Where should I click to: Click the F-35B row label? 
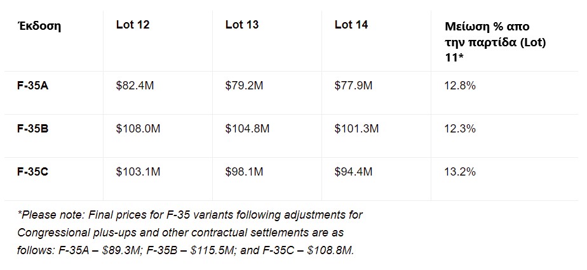33,129
